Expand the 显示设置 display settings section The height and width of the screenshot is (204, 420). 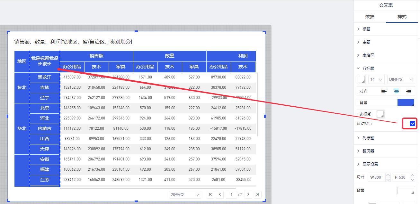coord(370,164)
